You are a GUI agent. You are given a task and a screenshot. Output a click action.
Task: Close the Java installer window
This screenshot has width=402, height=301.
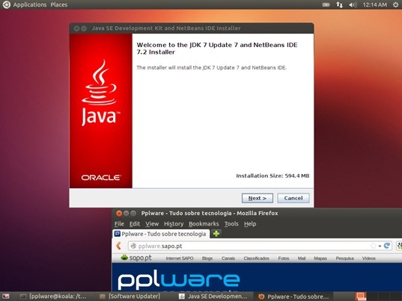tap(76, 28)
